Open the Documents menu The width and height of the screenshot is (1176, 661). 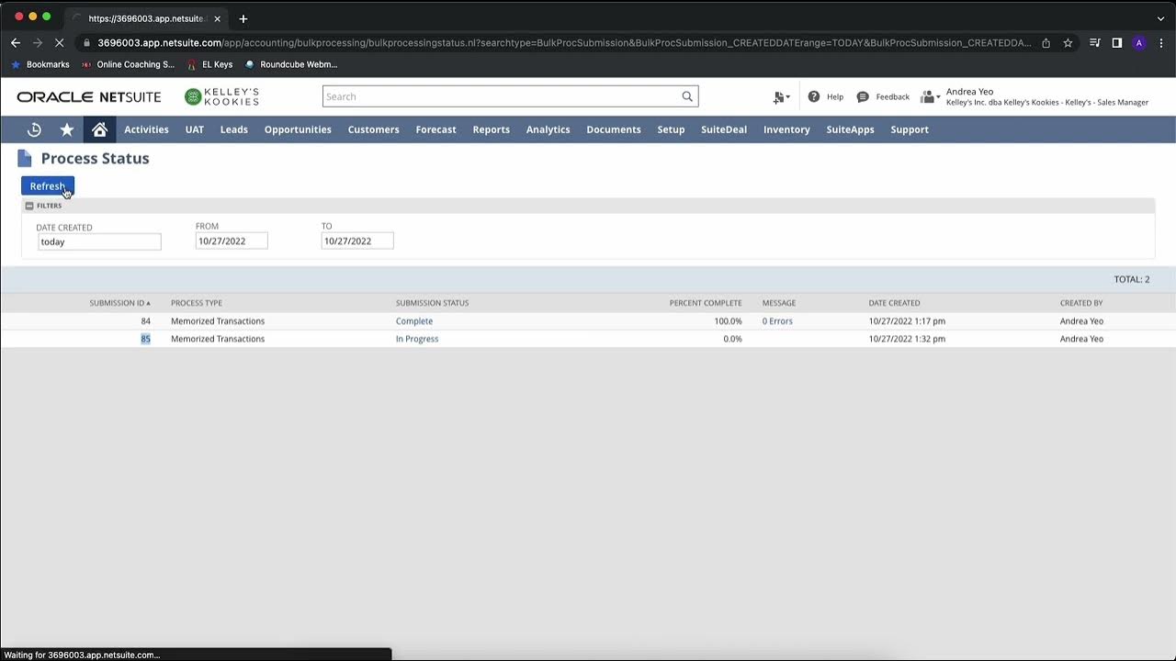pos(614,129)
